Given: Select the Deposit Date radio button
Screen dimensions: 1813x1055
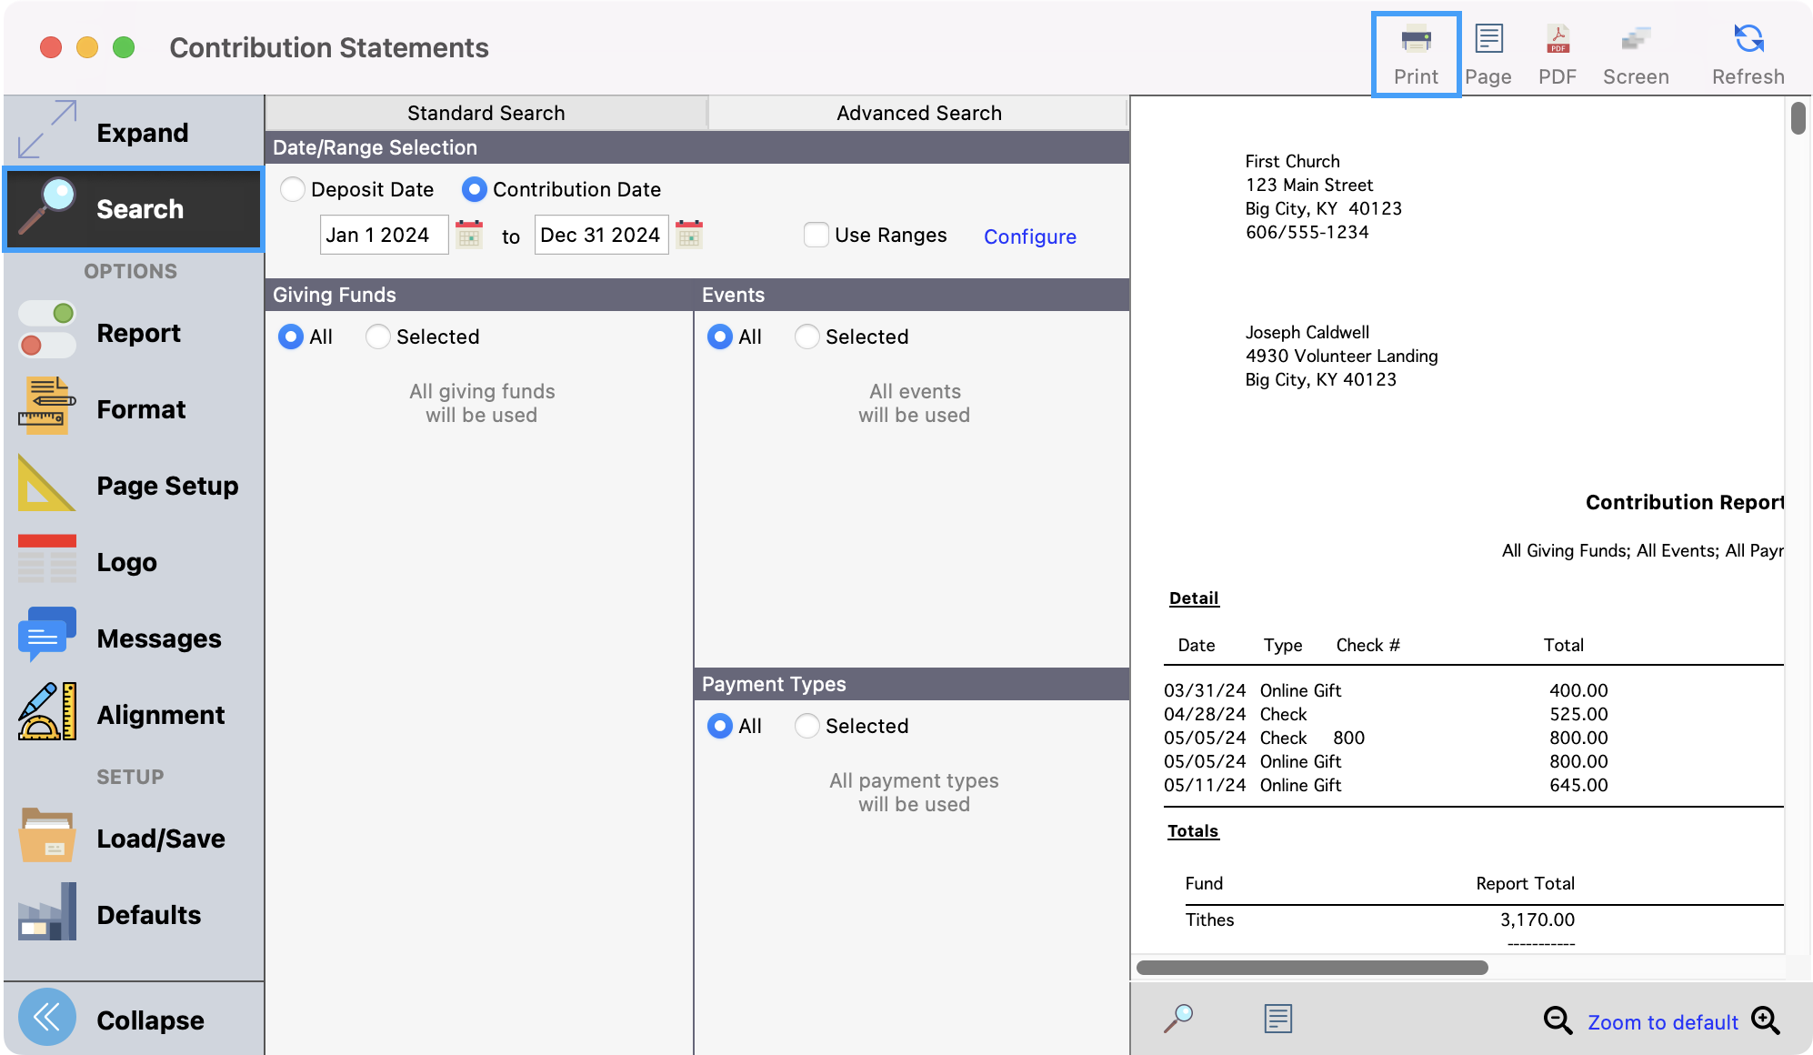Looking at the screenshot, I should coord(293,189).
